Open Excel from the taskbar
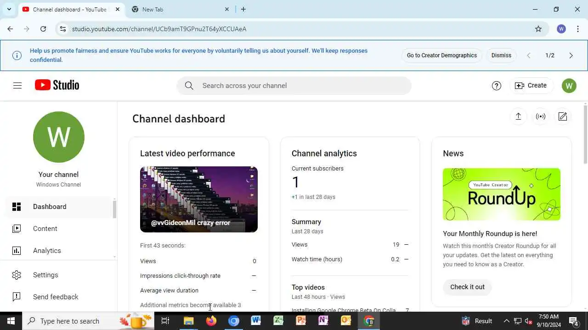Viewport: 588px width, 330px height. point(278,321)
